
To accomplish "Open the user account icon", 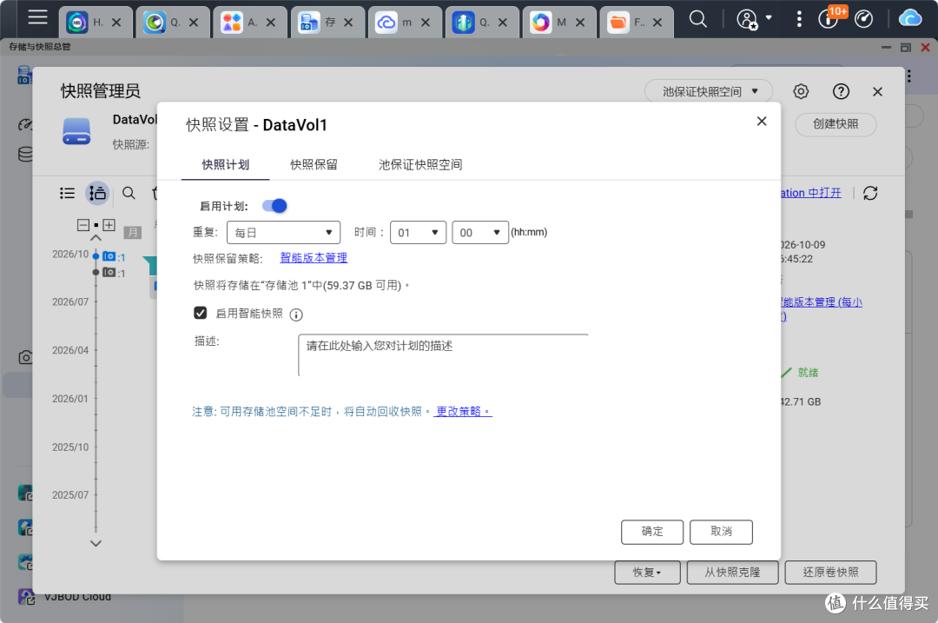I will tap(747, 19).
